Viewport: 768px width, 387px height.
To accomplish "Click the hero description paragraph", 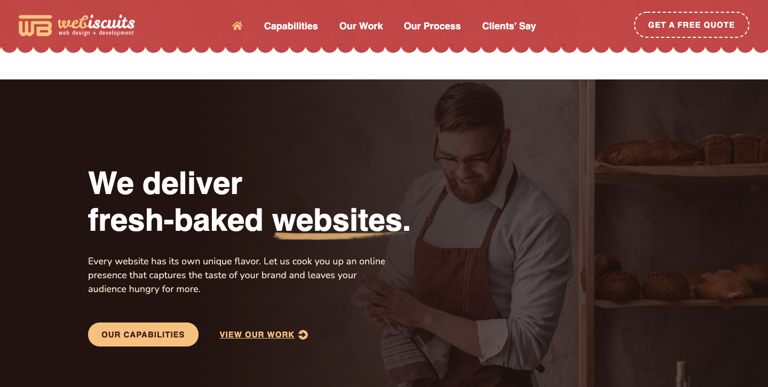I will coord(236,276).
